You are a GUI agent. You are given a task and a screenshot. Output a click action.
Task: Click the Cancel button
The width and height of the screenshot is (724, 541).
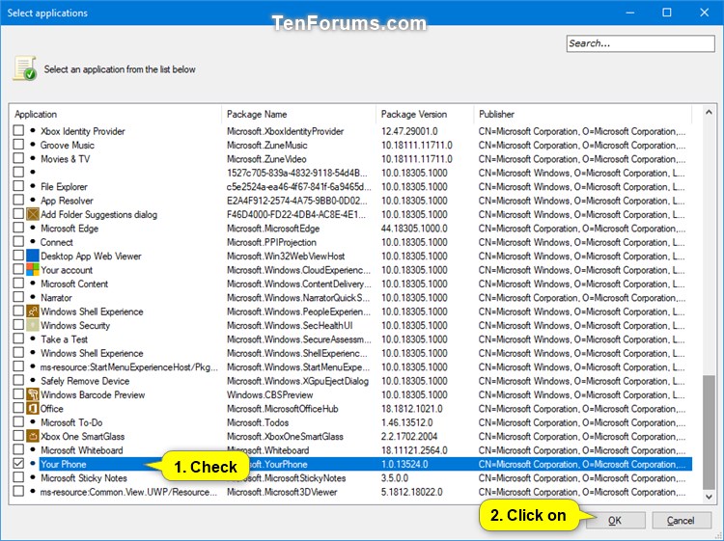(682, 520)
